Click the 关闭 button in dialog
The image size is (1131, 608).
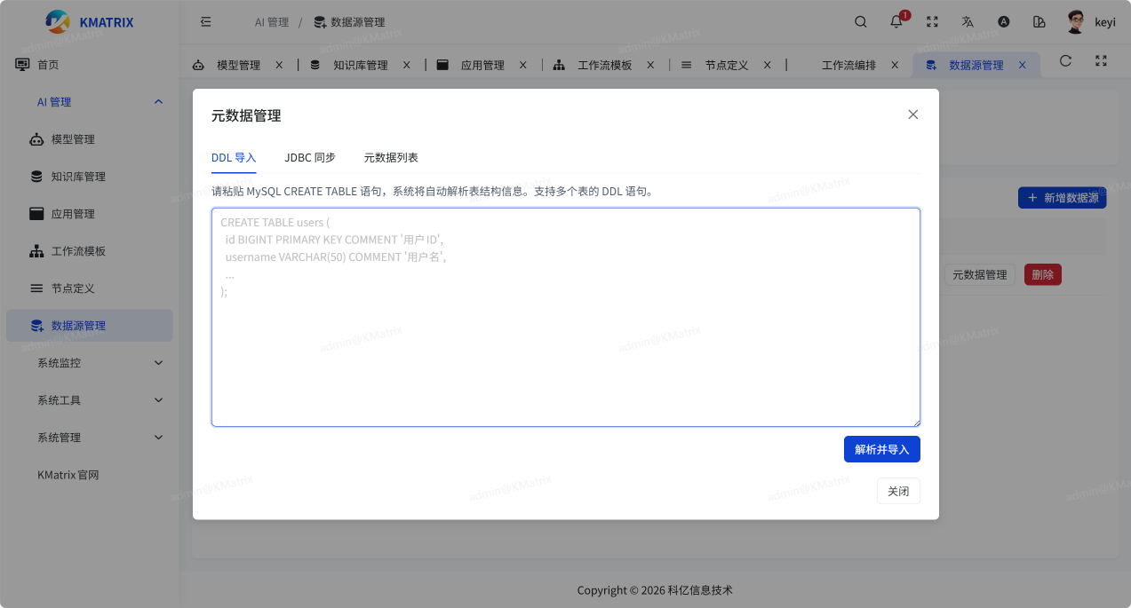click(898, 491)
